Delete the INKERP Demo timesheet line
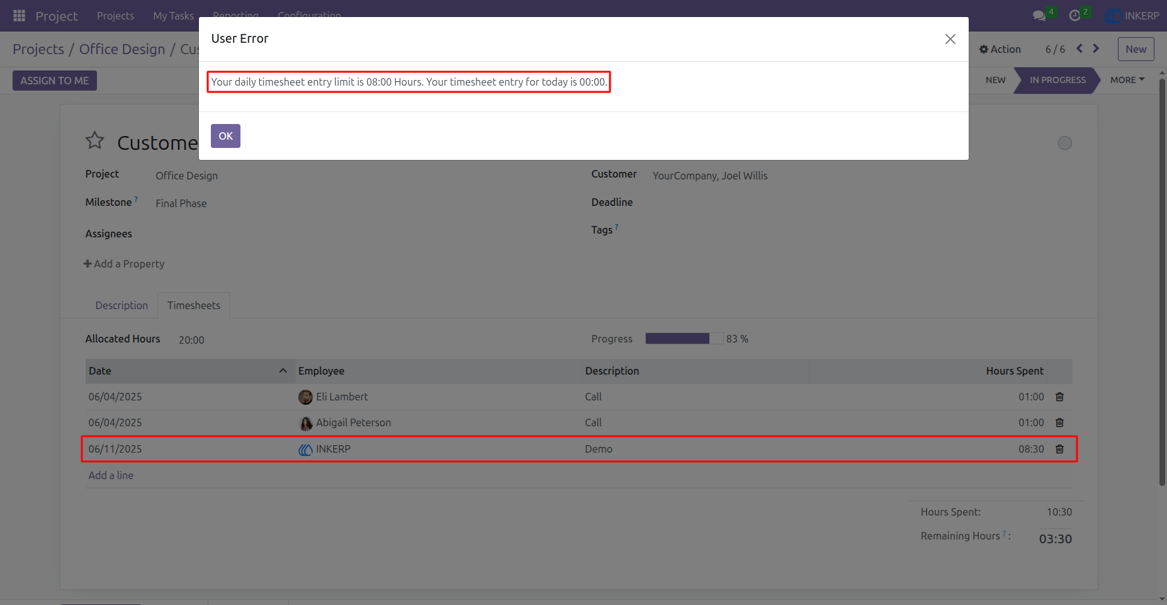The height and width of the screenshot is (605, 1167). [1059, 449]
